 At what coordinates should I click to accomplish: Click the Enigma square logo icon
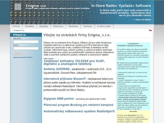click(x=18, y=7)
